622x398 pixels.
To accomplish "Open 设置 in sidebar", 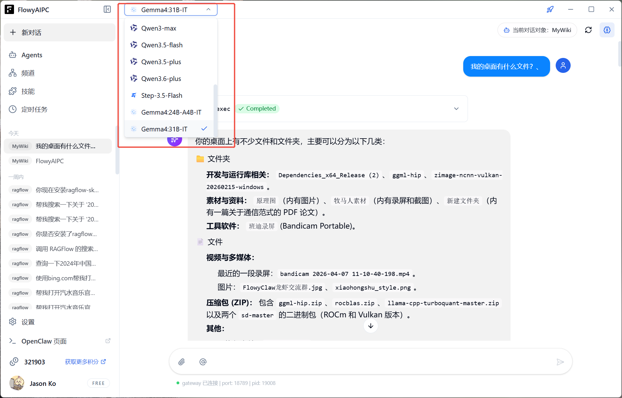I will (59, 322).
